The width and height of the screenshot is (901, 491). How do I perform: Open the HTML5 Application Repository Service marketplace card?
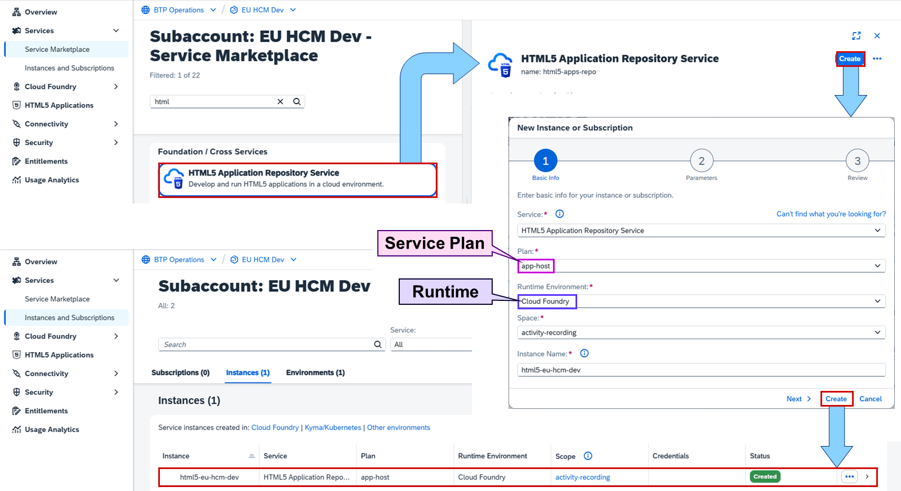point(297,180)
